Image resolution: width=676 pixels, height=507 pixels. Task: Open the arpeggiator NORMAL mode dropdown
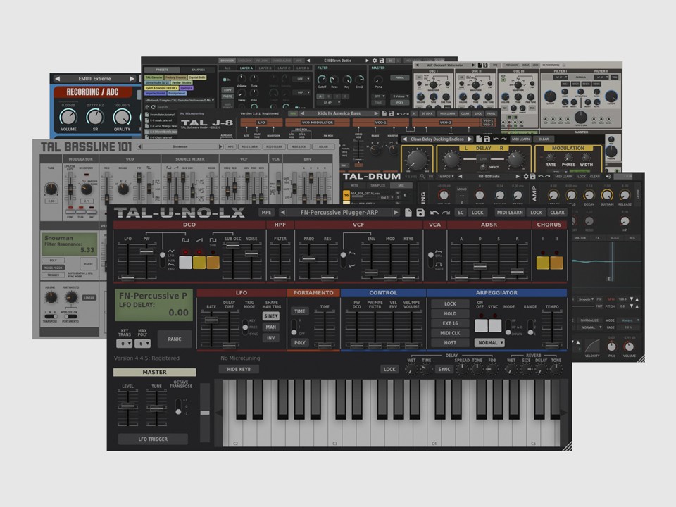(x=489, y=343)
